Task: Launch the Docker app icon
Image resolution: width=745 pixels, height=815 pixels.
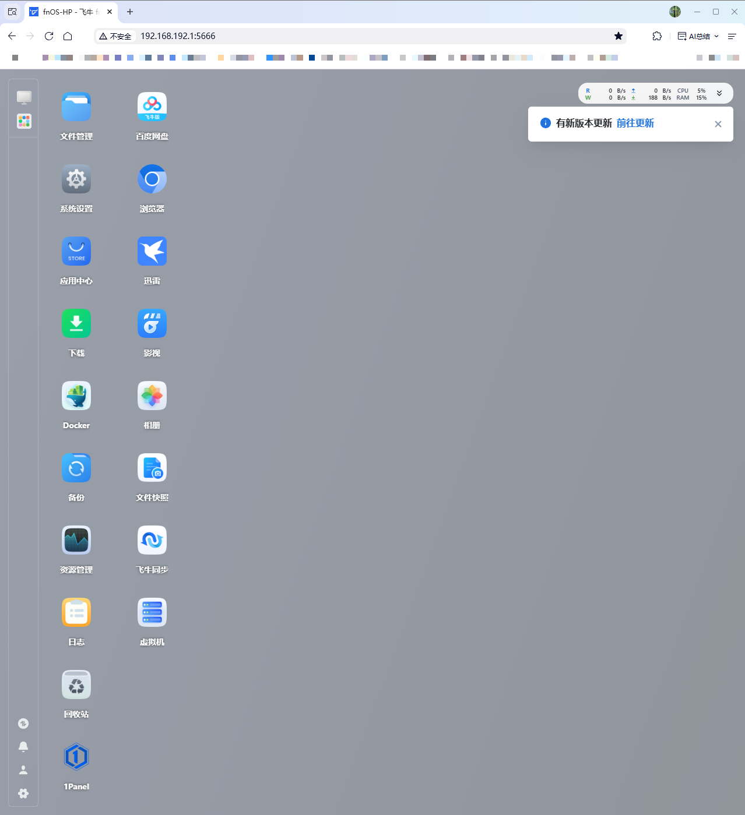Action: pyautogui.click(x=76, y=396)
